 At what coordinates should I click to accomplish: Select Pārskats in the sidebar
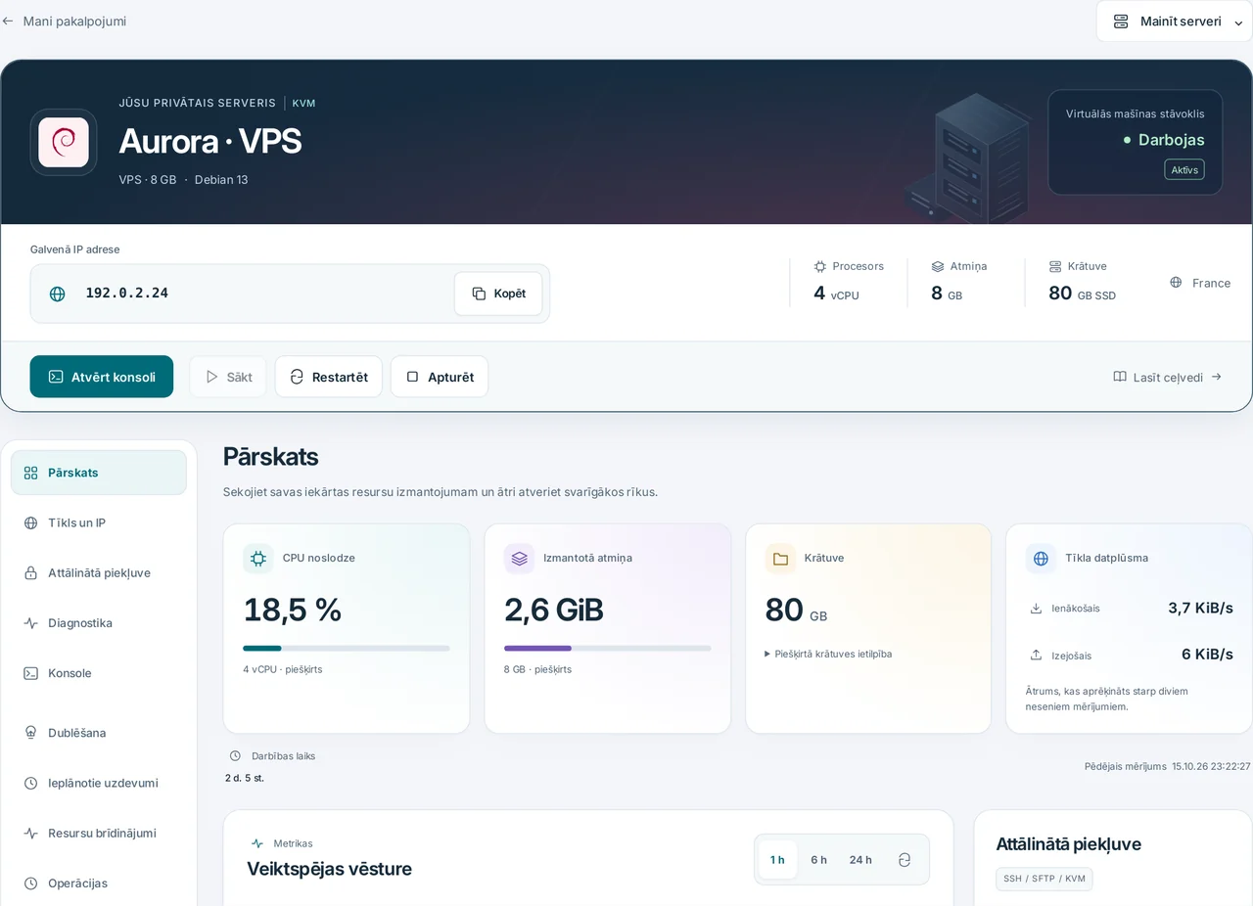99,473
